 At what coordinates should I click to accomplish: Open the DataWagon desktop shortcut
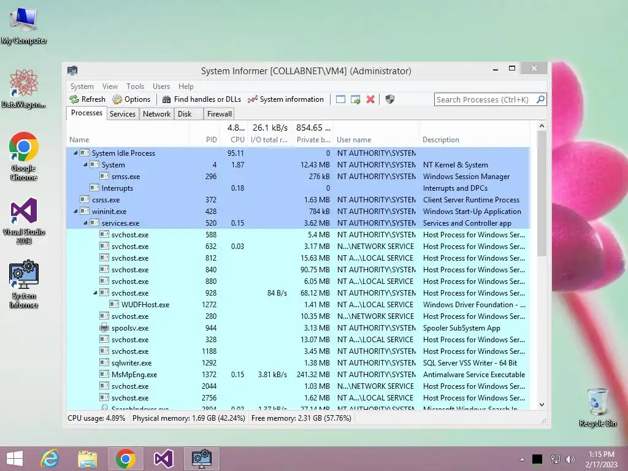(x=24, y=88)
